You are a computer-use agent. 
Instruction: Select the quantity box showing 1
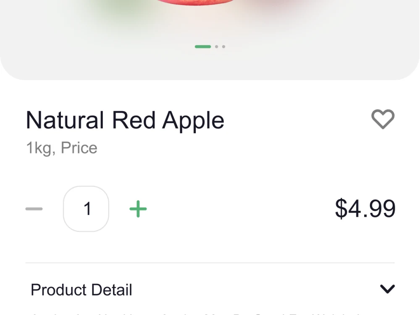86,209
